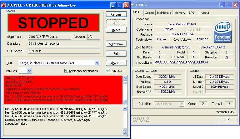
Task: Click the up arrow of the red log scrollbar
Action: (x=125, y=78)
